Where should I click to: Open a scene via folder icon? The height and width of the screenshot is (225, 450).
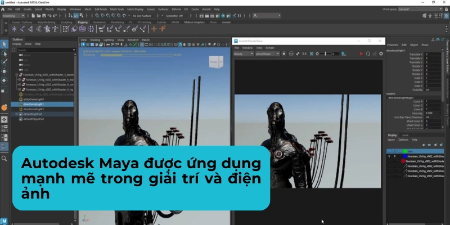(38, 16)
